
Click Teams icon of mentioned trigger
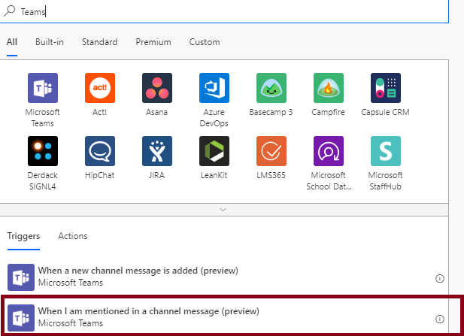(x=21, y=318)
